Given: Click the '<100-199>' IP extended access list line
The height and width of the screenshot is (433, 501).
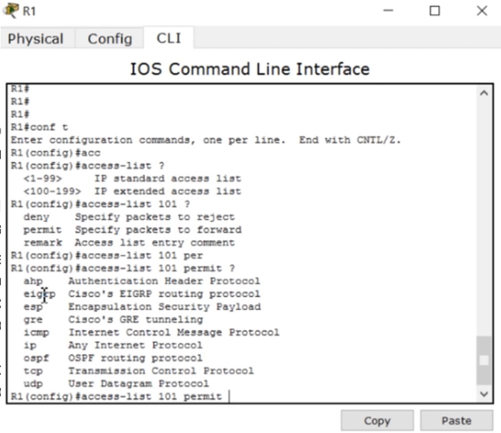Looking at the screenshot, I should 132,191.
